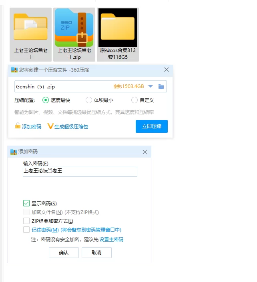Close the 您将创建一个压缩文件 dialog
Screen dimensions: 257x282
(x=167, y=70)
